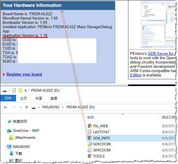Screen dimensions: 178x164
Task: Select NXL60392 computer in navigation pane
Action: tap(21, 147)
